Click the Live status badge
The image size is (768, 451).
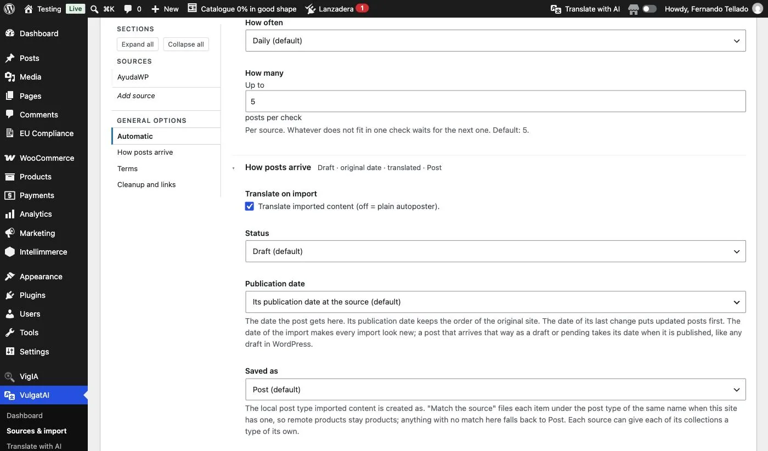75,9
